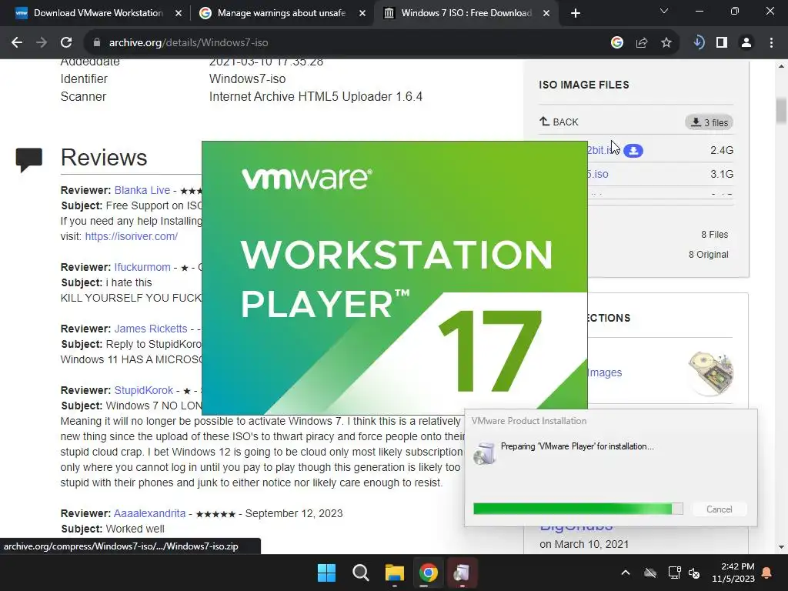The image size is (788, 591).
Task: Click the browser forward arrow
Action: click(42, 43)
